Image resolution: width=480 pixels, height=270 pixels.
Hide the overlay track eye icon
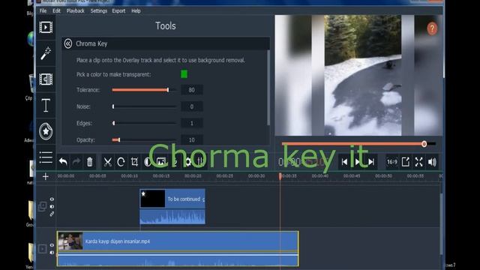point(52,199)
